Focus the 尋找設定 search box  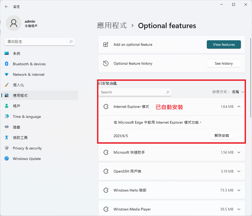tap(40, 42)
